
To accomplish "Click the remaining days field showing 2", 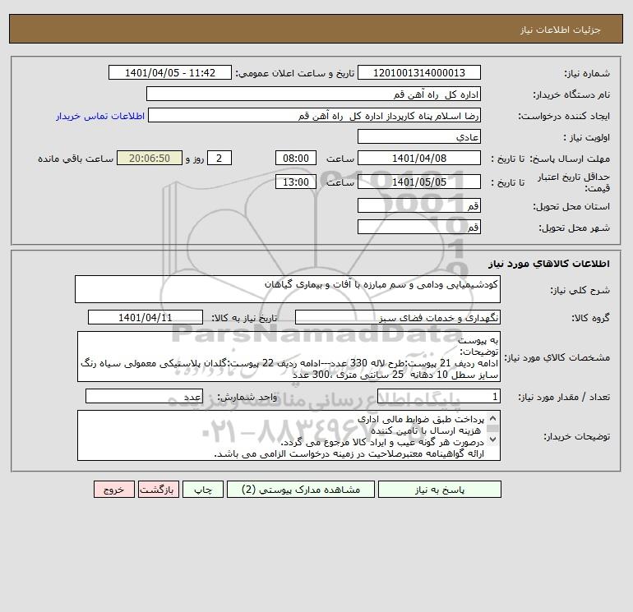I will (x=219, y=159).
